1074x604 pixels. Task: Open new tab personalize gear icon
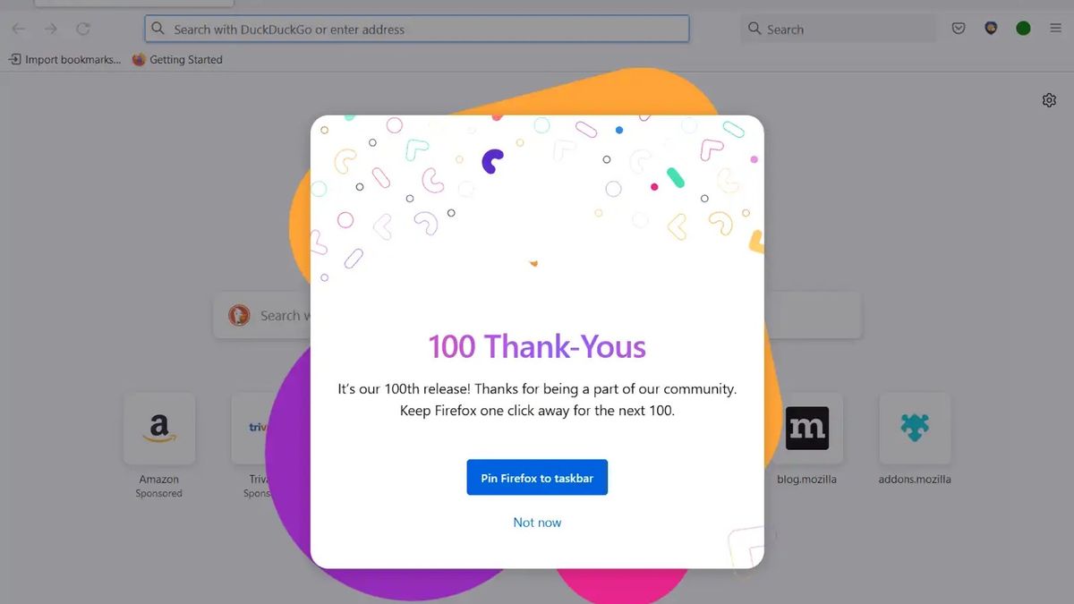tap(1049, 100)
